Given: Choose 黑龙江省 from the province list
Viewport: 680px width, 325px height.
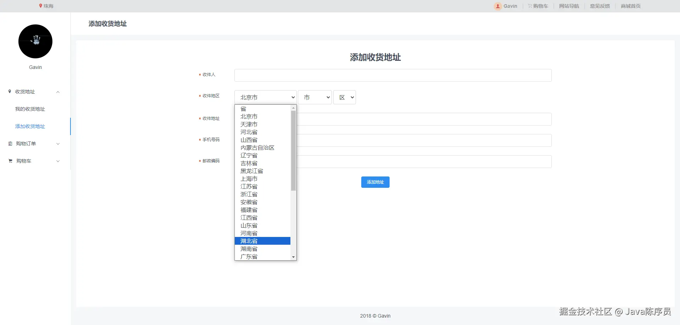Looking at the screenshot, I should point(262,171).
